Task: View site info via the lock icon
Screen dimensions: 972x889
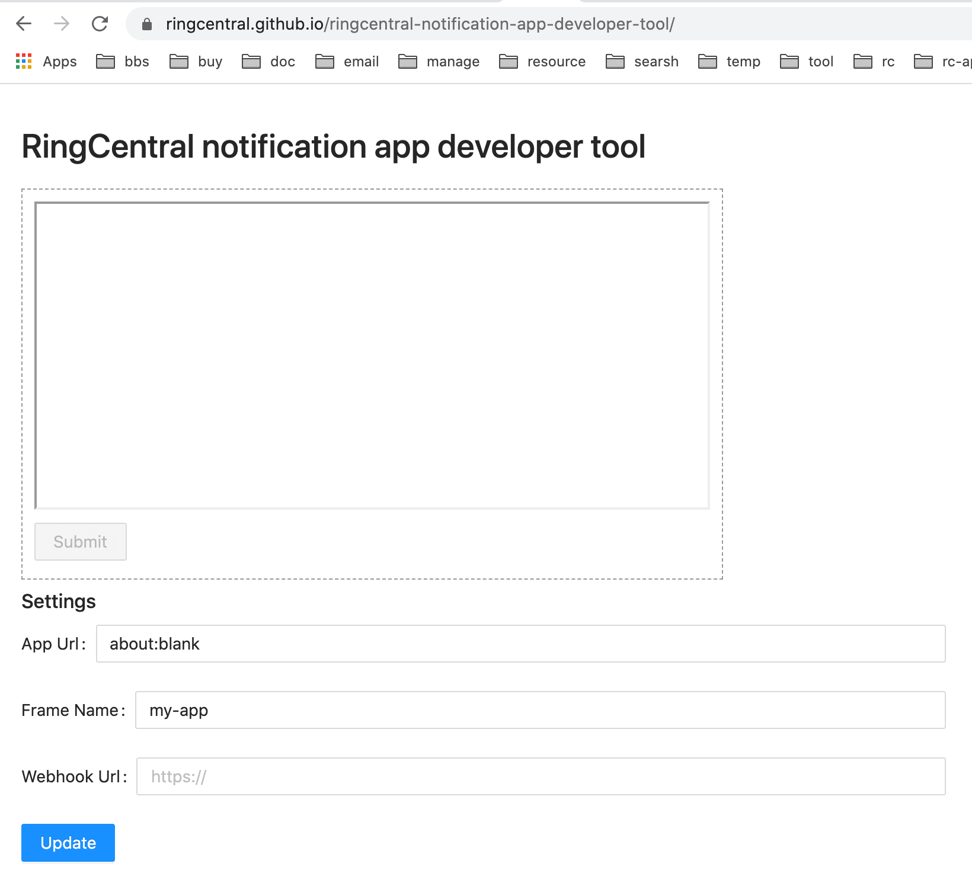Action: click(147, 24)
